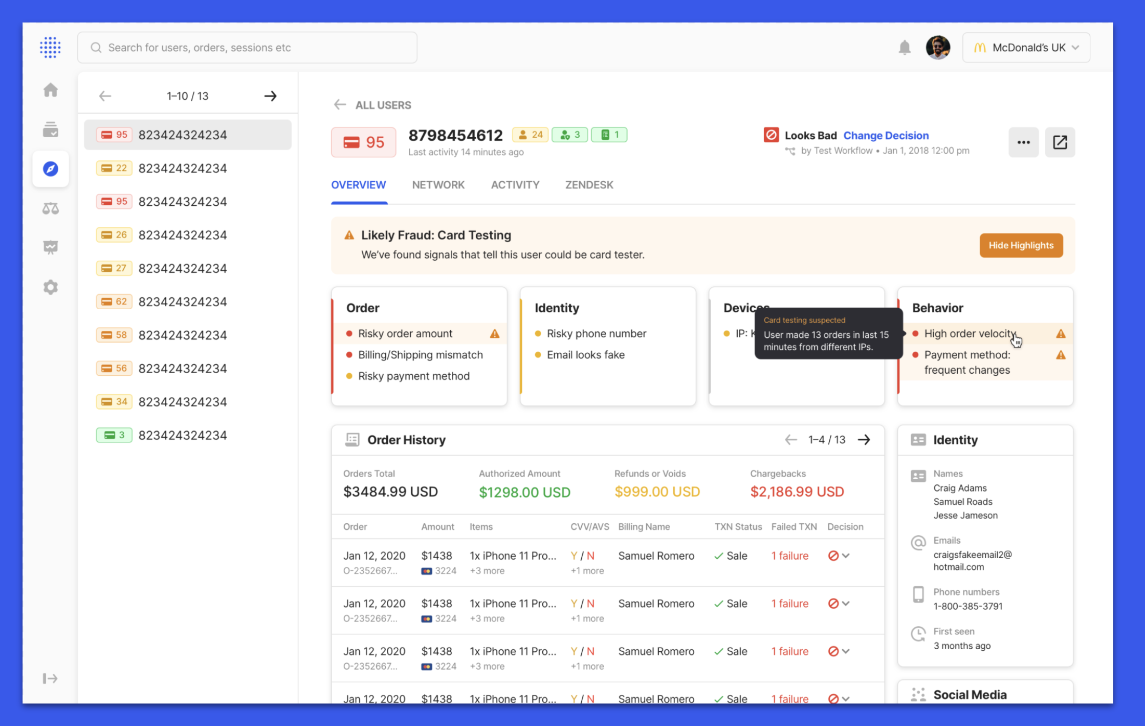Open the presentation chart sidebar icon
1145x726 pixels.
(51, 247)
